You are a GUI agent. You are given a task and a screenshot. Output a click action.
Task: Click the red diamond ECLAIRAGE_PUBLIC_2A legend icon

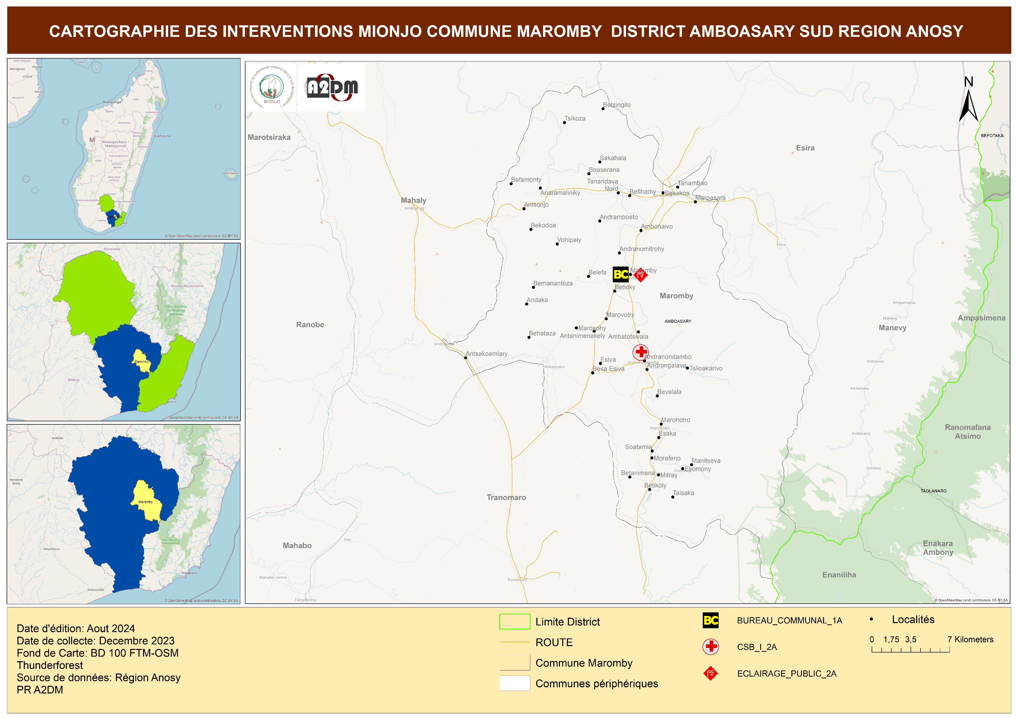[710, 674]
